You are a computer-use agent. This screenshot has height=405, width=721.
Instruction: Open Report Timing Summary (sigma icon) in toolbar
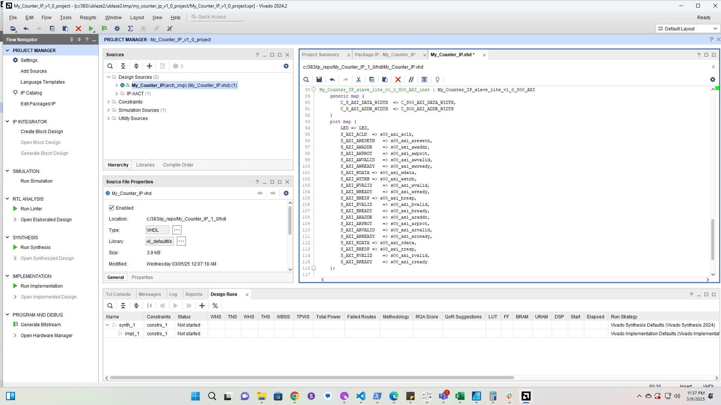pos(130,28)
